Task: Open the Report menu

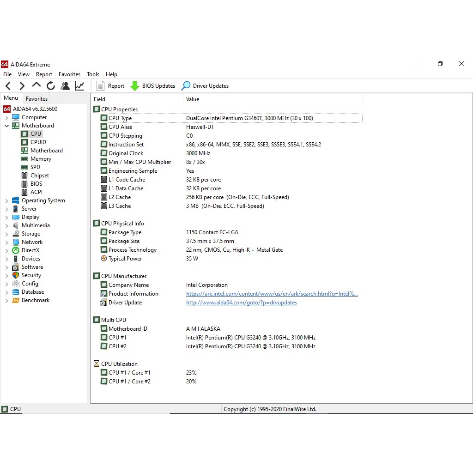Action: click(44, 74)
